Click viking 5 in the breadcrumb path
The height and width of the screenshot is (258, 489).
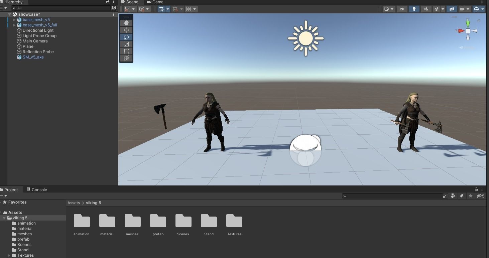click(93, 203)
